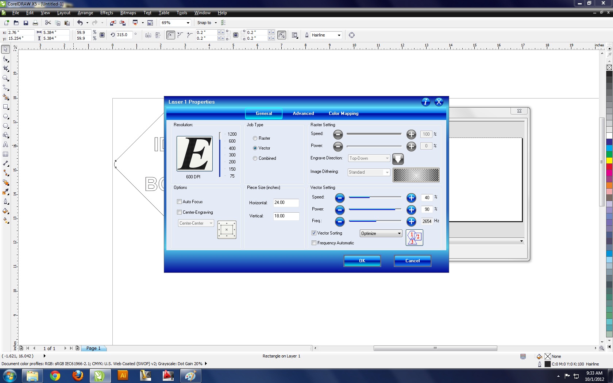Click the Vector Power slider track
Screen dimensions: 613x383
pyautogui.click(x=375, y=209)
